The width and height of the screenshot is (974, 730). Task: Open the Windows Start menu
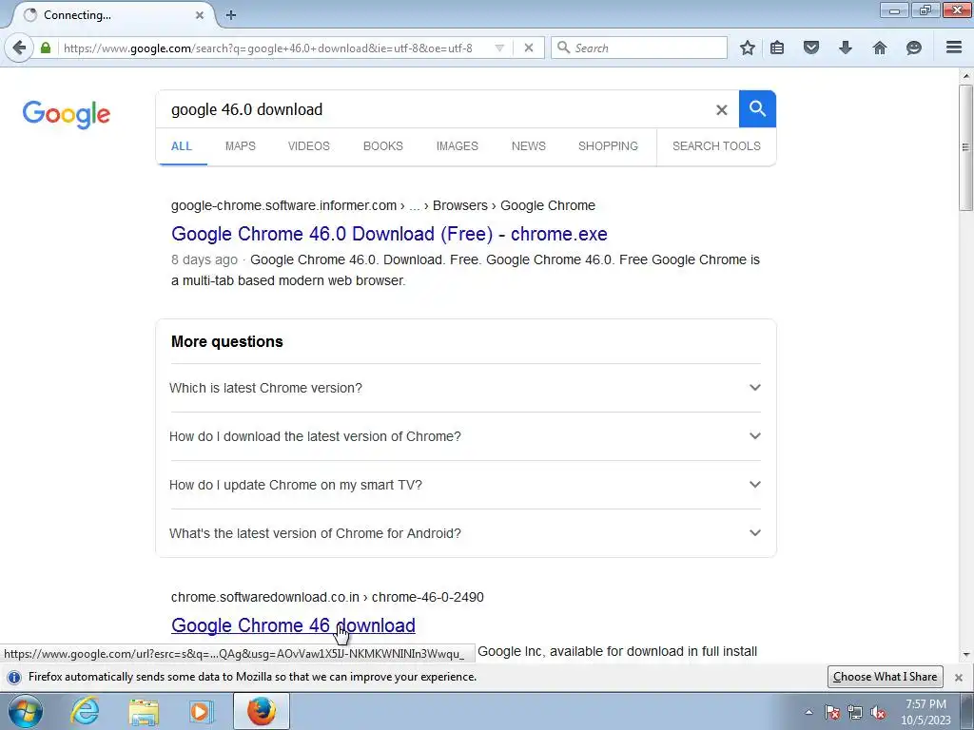[x=26, y=711]
